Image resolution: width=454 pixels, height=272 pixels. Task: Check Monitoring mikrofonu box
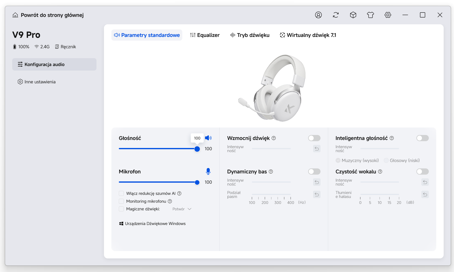pos(121,201)
